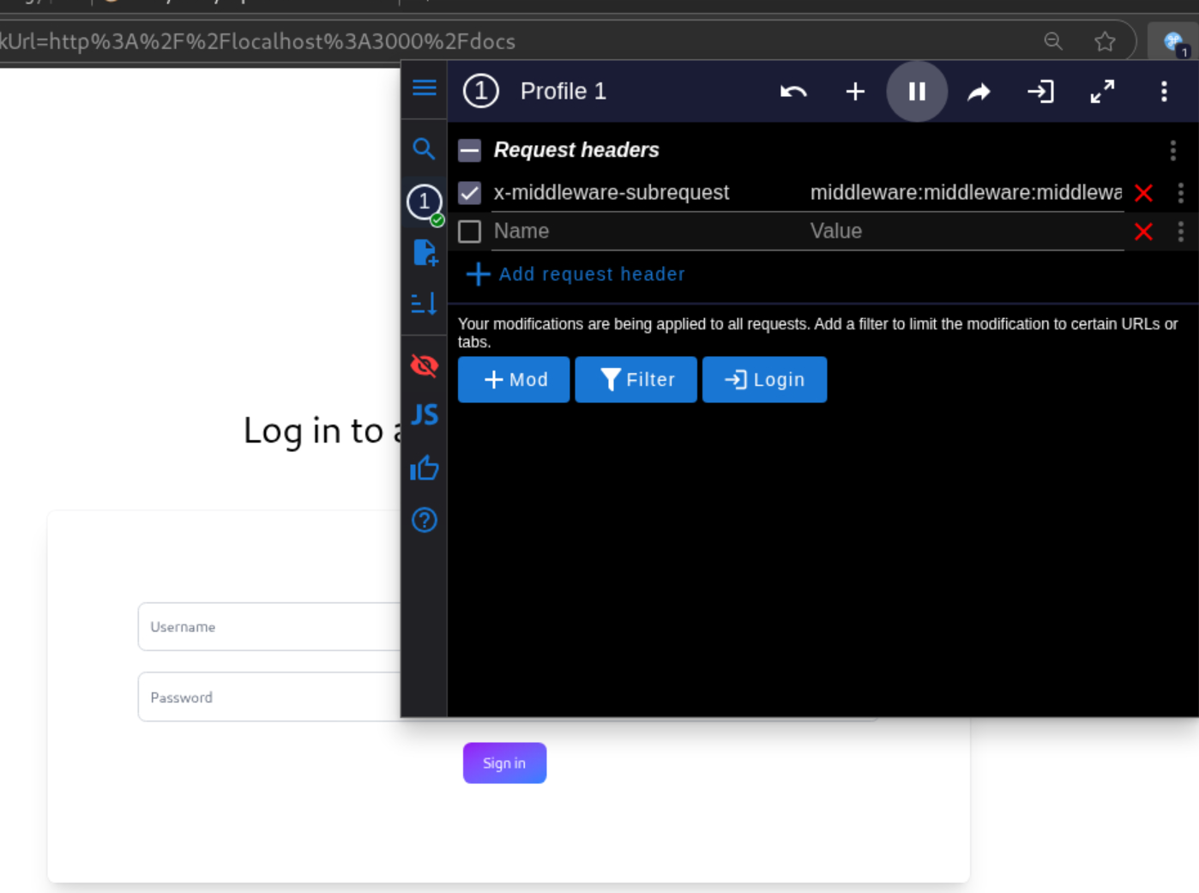Enable the empty Name header checkbox
Viewport: 1199px width, 893px height.
[x=469, y=232]
